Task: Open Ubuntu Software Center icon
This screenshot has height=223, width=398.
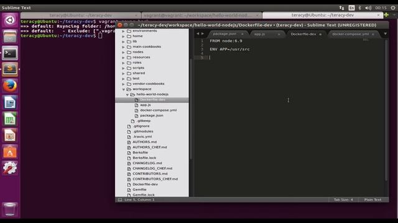Action: [10, 152]
